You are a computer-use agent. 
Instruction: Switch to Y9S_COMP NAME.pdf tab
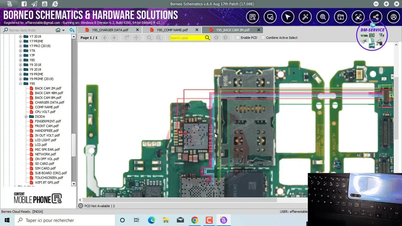click(x=172, y=30)
